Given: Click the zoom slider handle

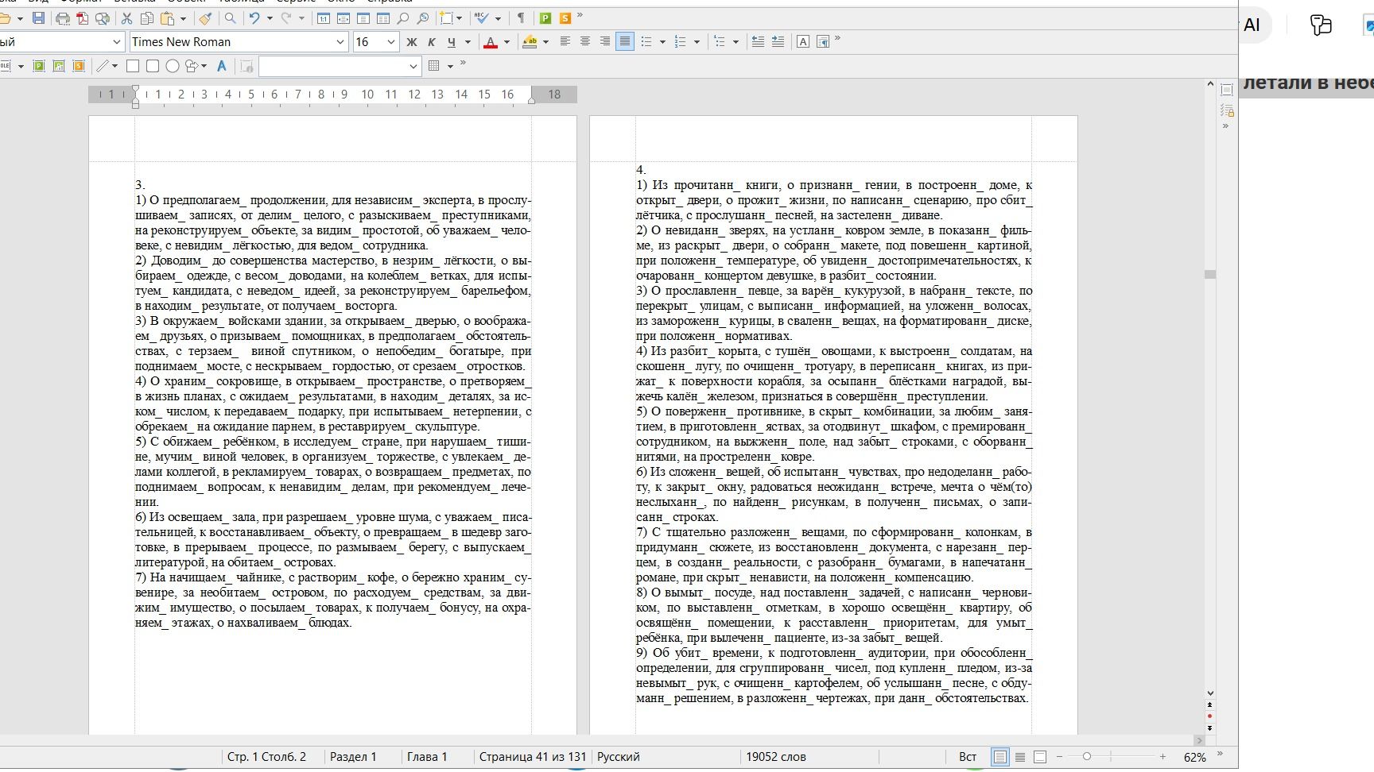Looking at the screenshot, I should pos(1087,757).
